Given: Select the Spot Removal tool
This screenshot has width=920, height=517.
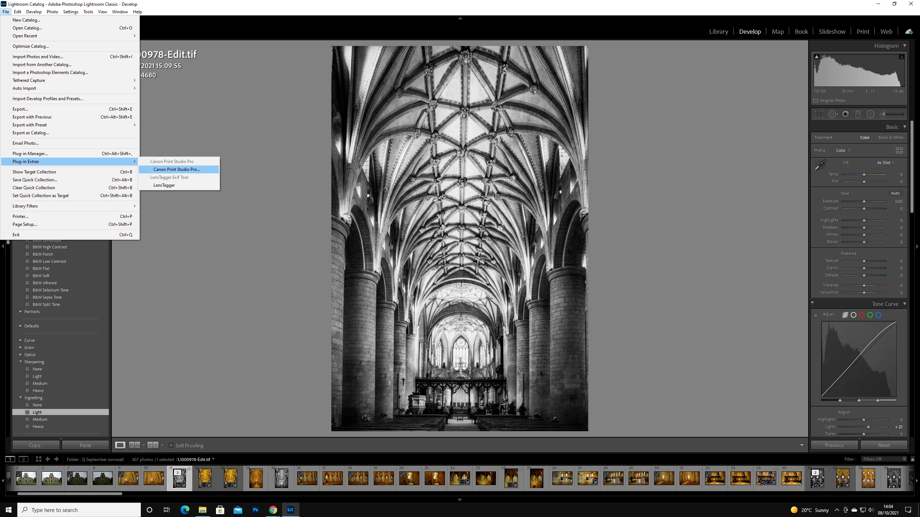Looking at the screenshot, I should 832,114.
